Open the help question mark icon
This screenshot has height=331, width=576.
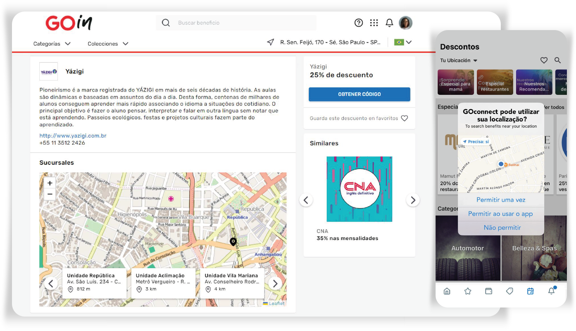click(x=359, y=23)
